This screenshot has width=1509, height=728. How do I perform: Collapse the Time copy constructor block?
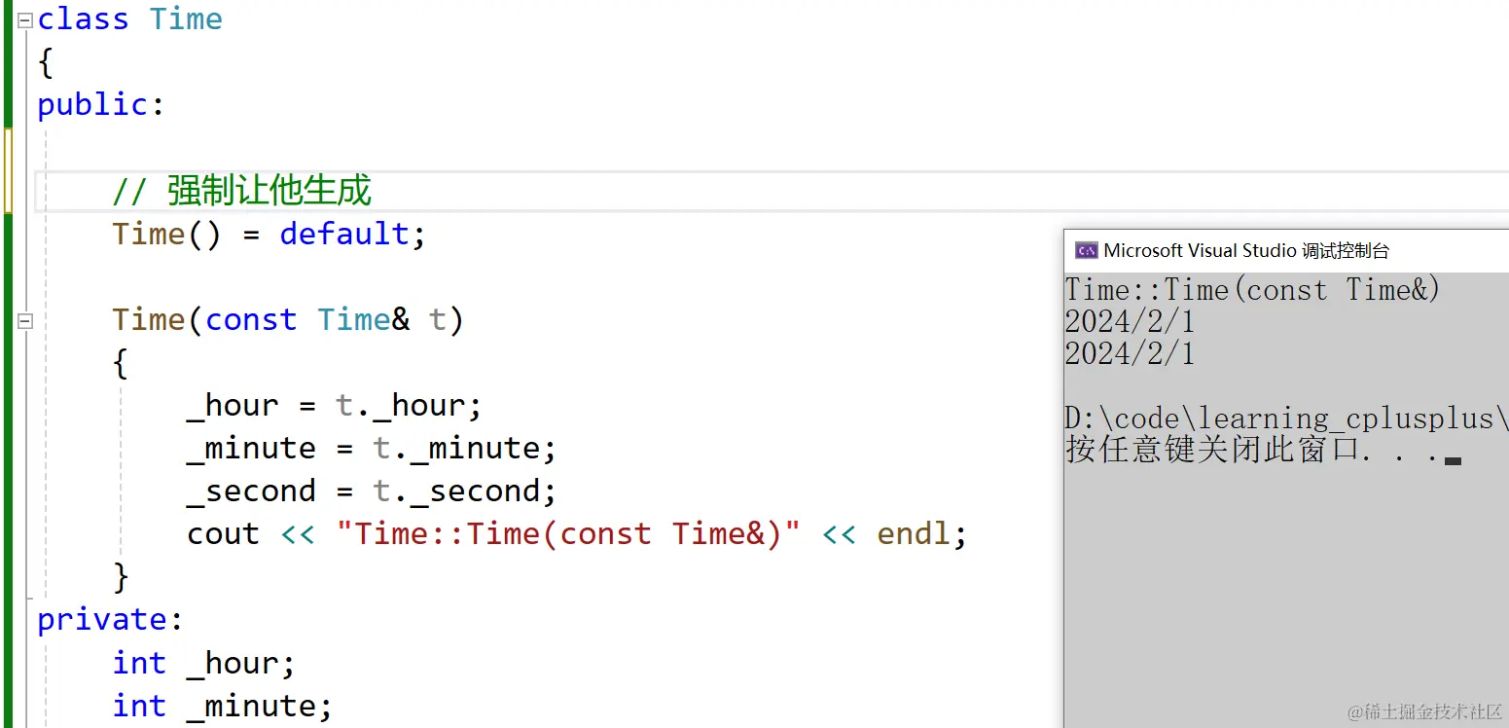point(25,320)
